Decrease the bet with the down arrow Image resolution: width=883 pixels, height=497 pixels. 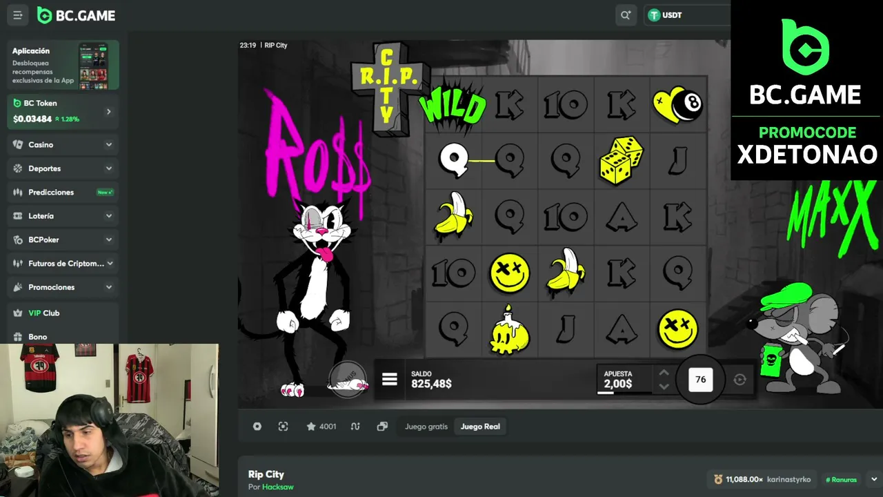664,387
